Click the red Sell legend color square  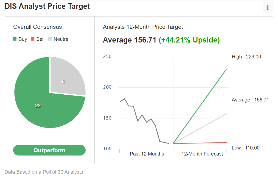33,39
